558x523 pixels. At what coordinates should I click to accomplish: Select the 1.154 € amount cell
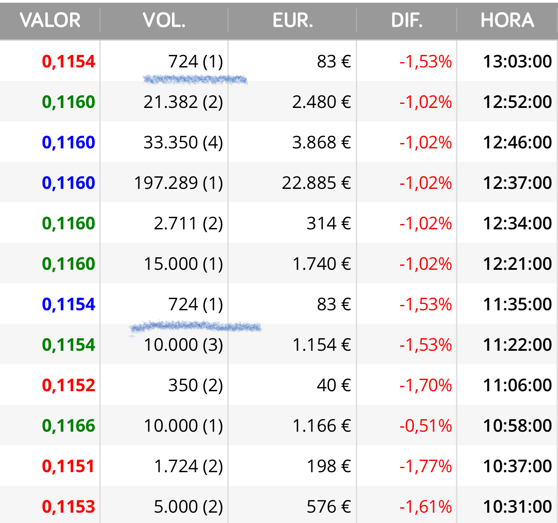pos(321,345)
